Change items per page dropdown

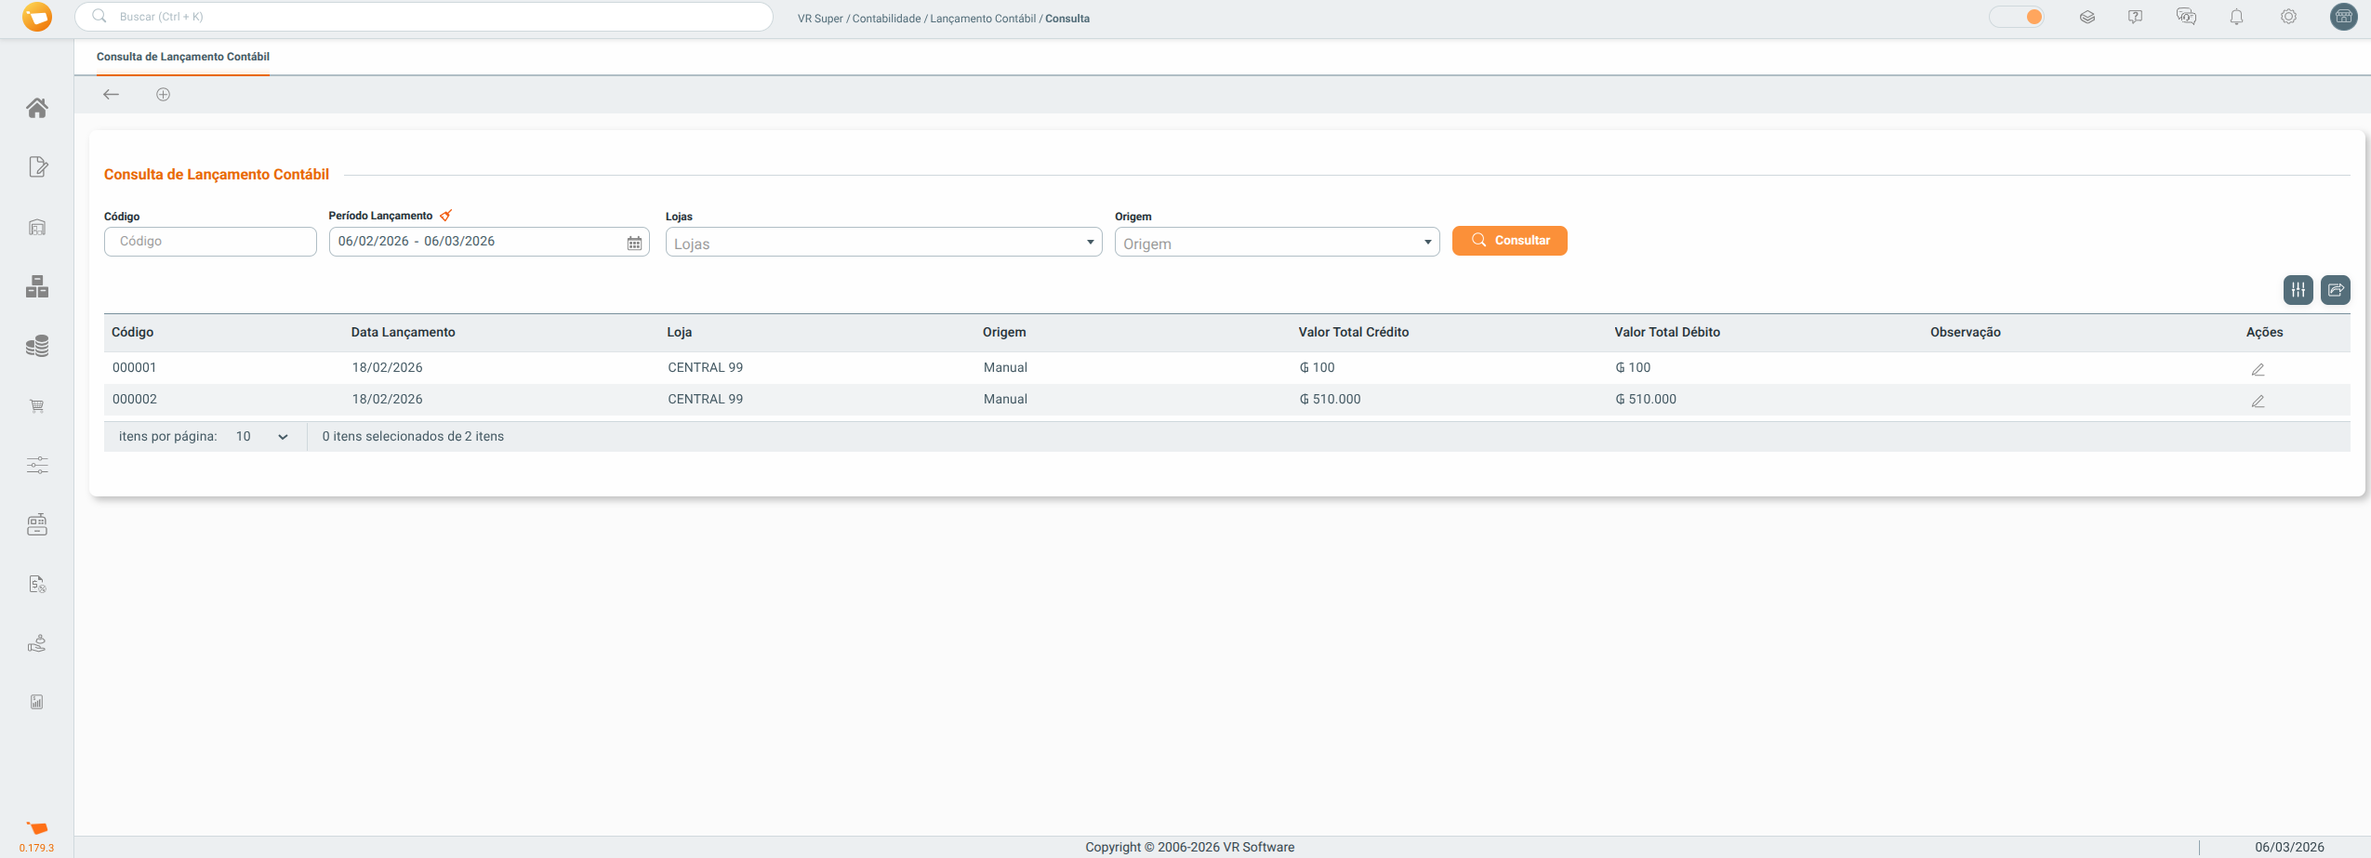(x=261, y=437)
